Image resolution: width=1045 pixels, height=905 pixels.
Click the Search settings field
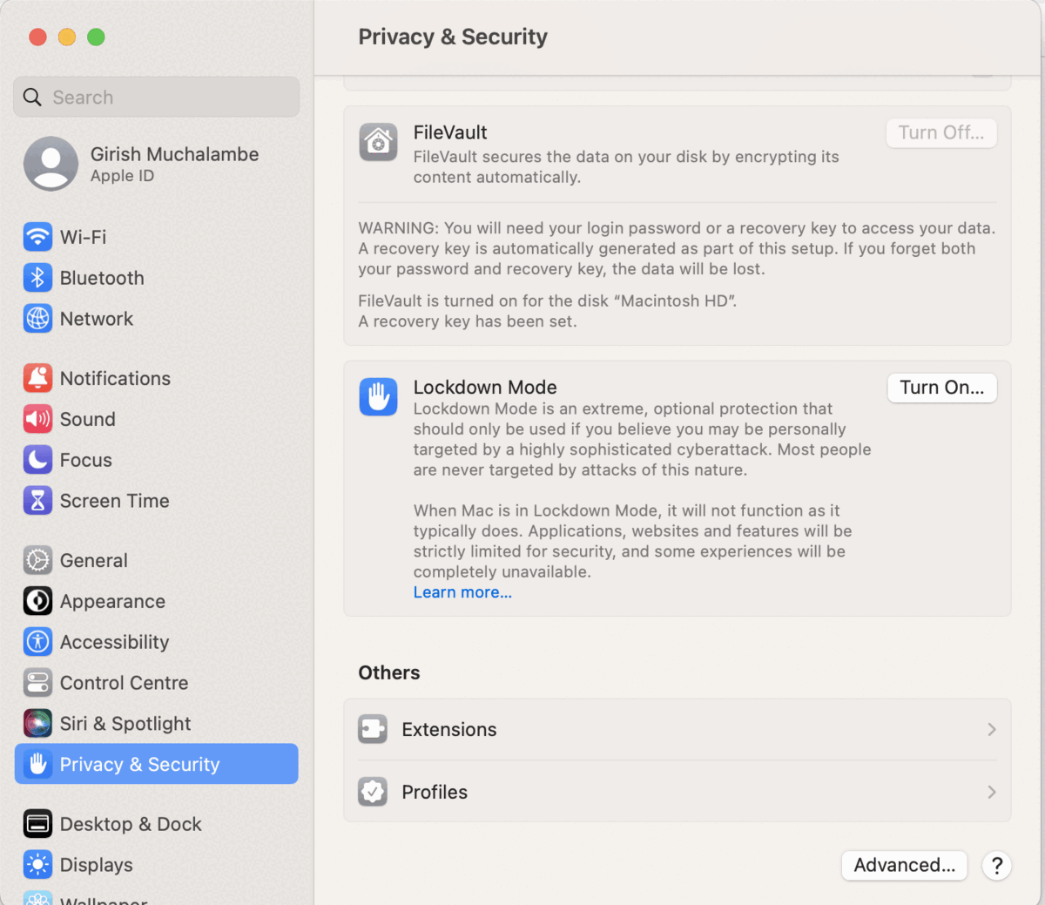pyautogui.click(x=157, y=98)
